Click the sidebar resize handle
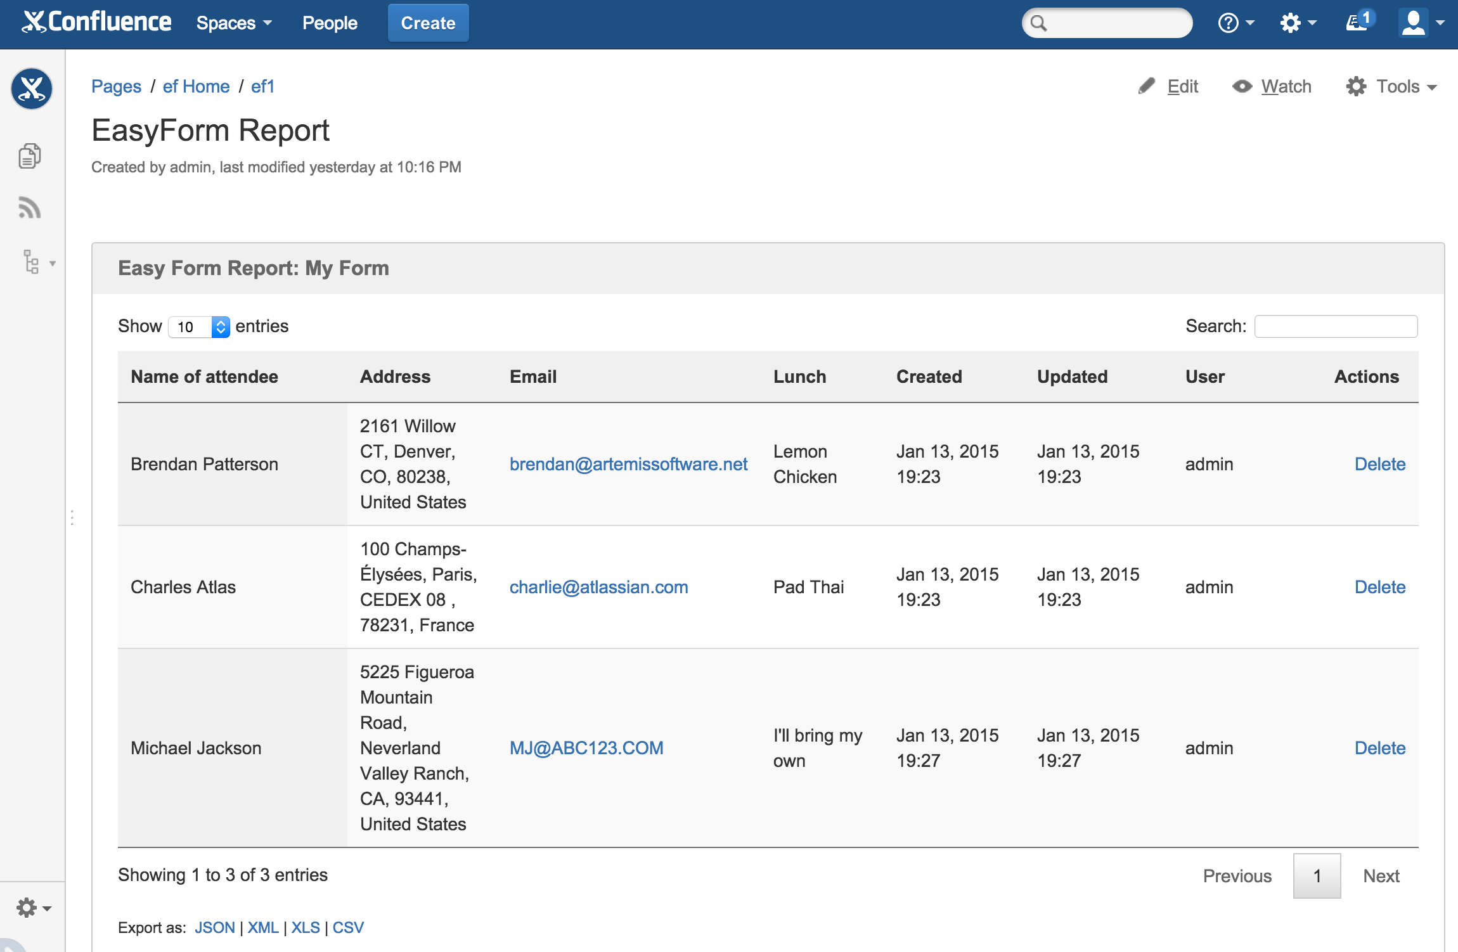Viewport: 1458px width, 952px height. [x=72, y=518]
